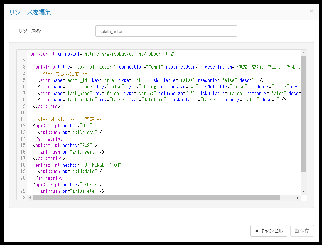Click the closing </api:info> tag on line 9

46,106
